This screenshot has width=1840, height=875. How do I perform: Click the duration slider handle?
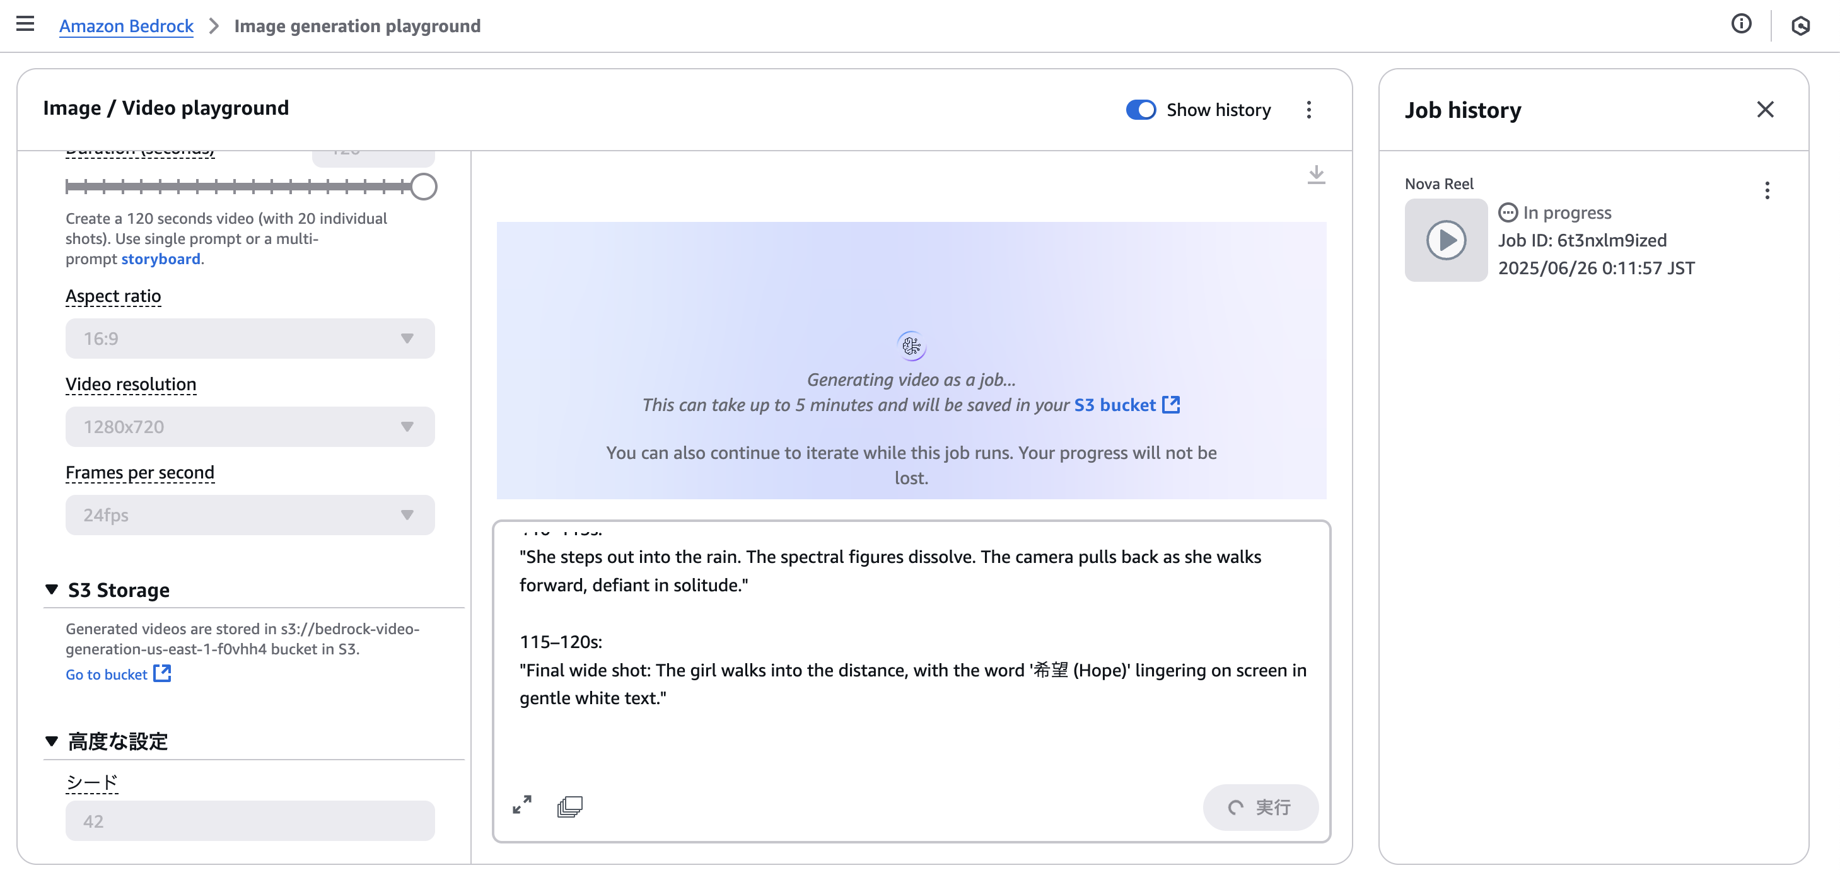pos(424,187)
